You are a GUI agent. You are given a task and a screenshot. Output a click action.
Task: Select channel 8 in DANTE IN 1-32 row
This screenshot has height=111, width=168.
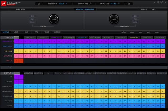pyautogui.click(x=49, y=46)
